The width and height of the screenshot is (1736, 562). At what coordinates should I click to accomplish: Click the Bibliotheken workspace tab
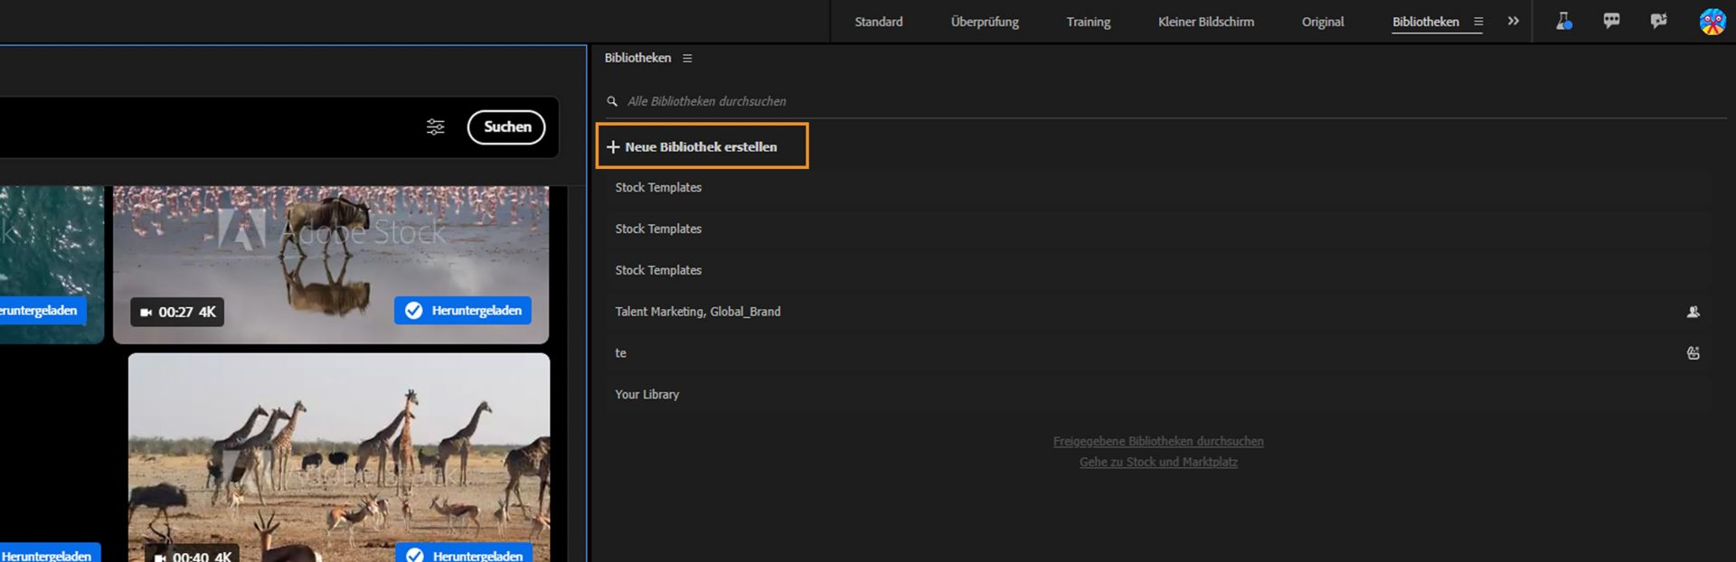(1425, 22)
